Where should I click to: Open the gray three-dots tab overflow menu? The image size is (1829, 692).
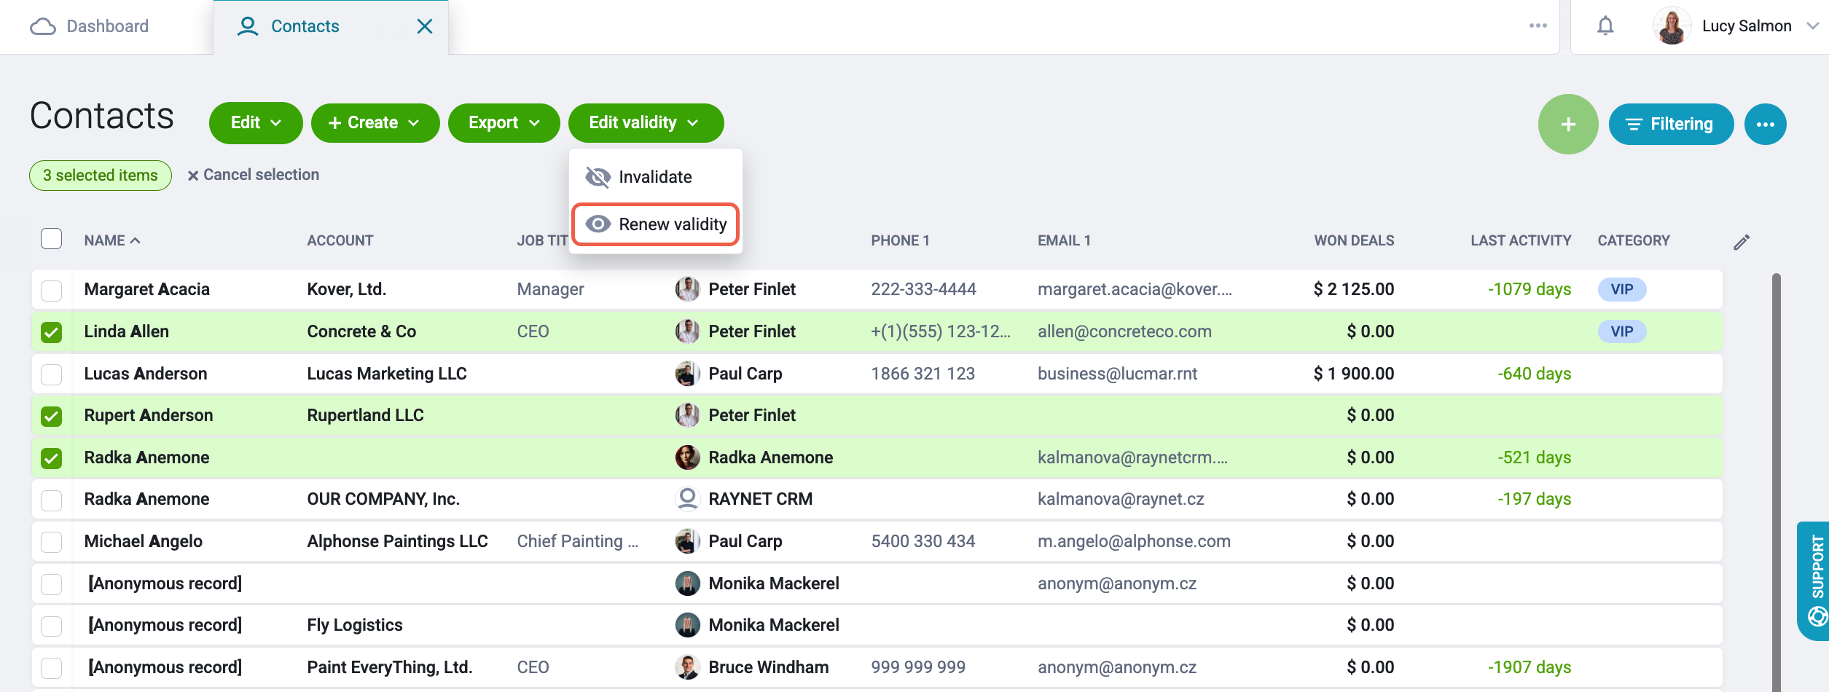1538,25
